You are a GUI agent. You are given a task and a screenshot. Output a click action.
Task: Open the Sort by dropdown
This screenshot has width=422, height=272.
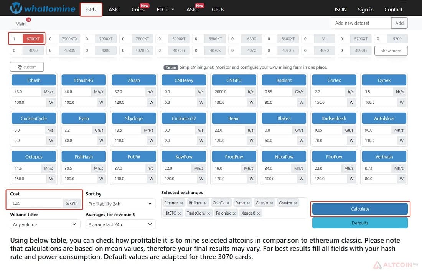(x=120, y=204)
